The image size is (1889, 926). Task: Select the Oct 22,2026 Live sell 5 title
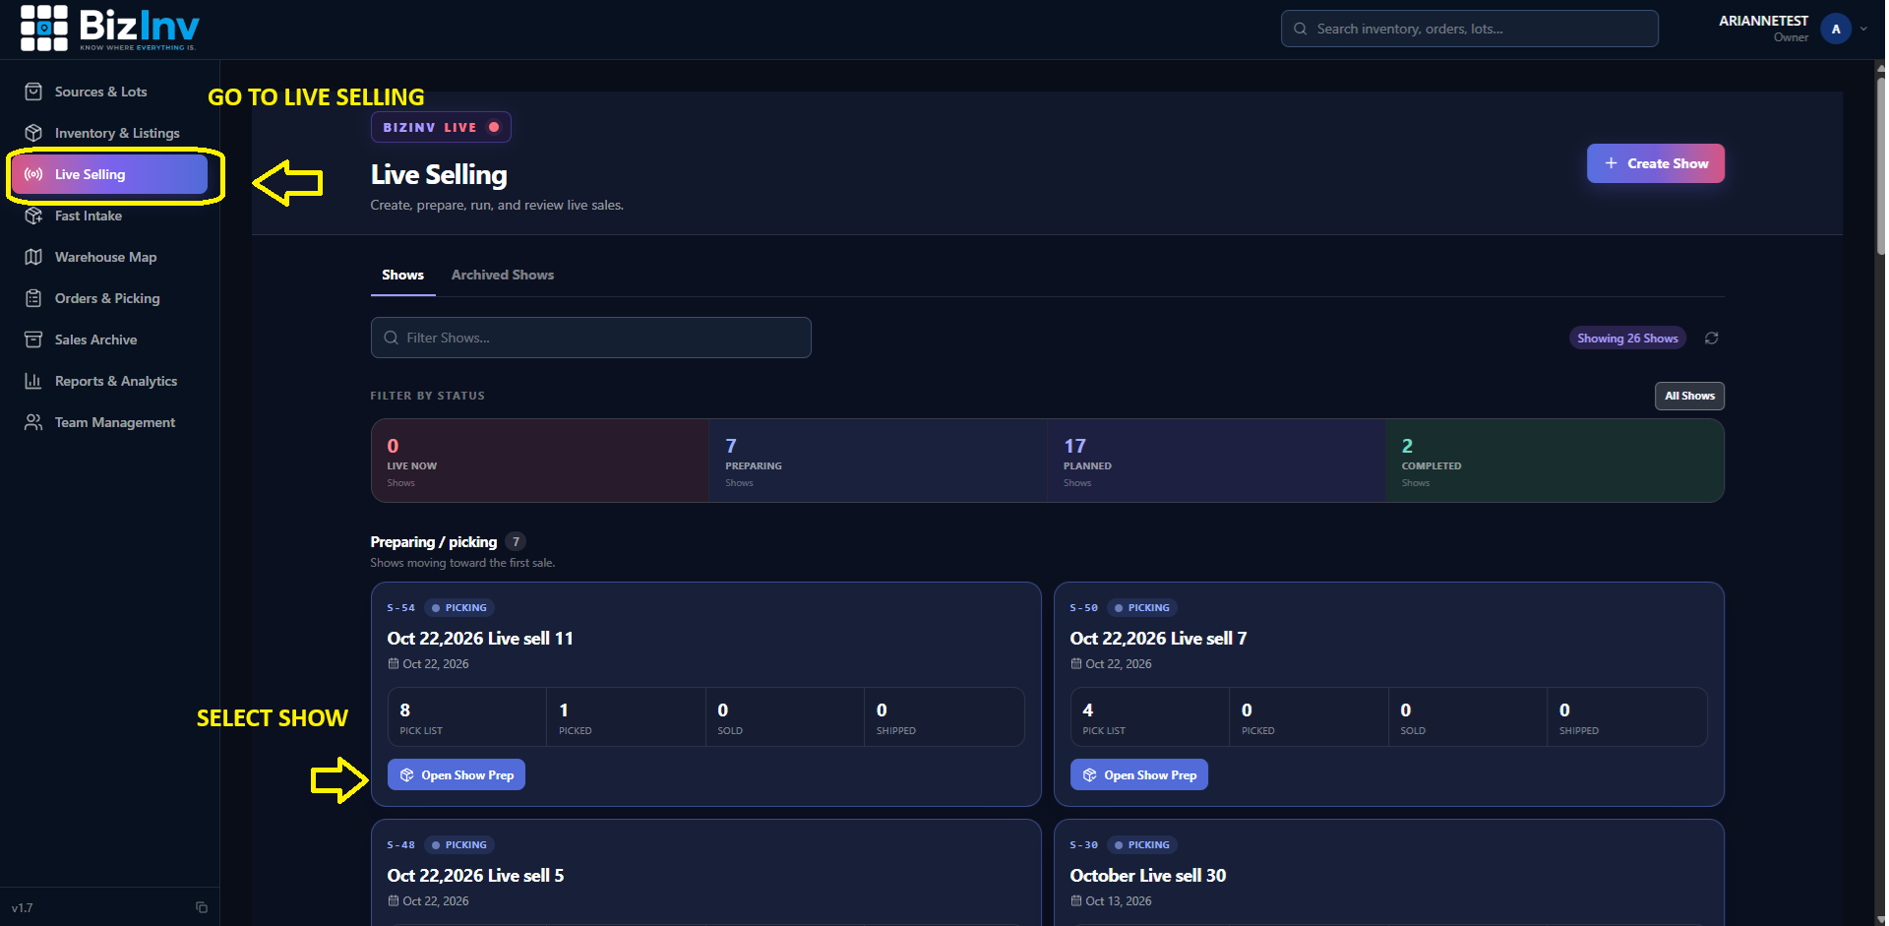475,875
